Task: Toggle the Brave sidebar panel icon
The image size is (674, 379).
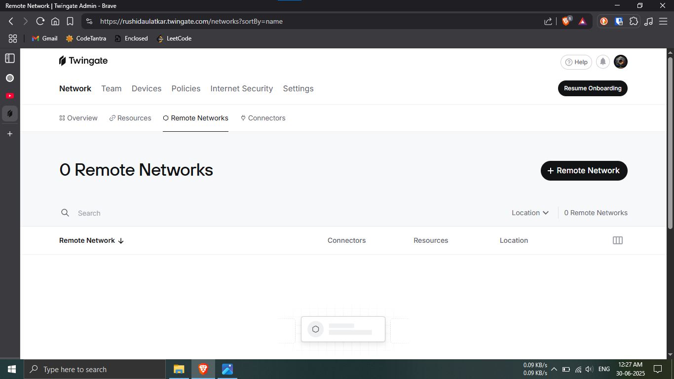Action: coord(10,58)
